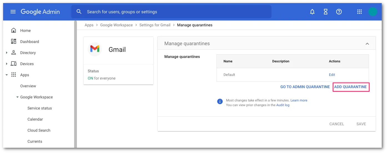The height and width of the screenshot is (153, 387).
Task: Open the Audit log link
Action: click(x=283, y=105)
